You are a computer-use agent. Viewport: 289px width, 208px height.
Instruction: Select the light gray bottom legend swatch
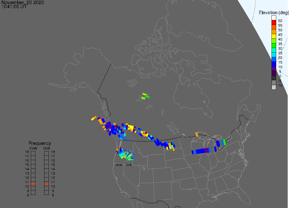coord(274,87)
